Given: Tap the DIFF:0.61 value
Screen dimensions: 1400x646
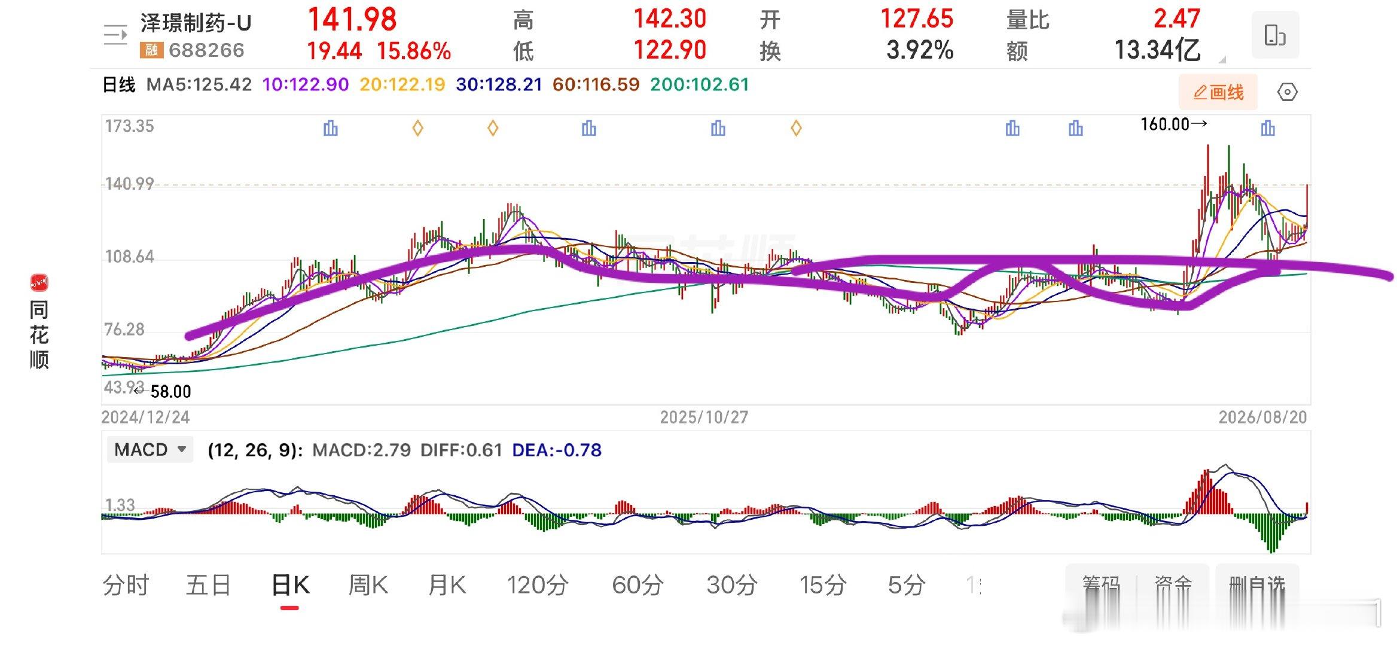Looking at the screenshot, I should pyautogui.click(x=461, y=450).
